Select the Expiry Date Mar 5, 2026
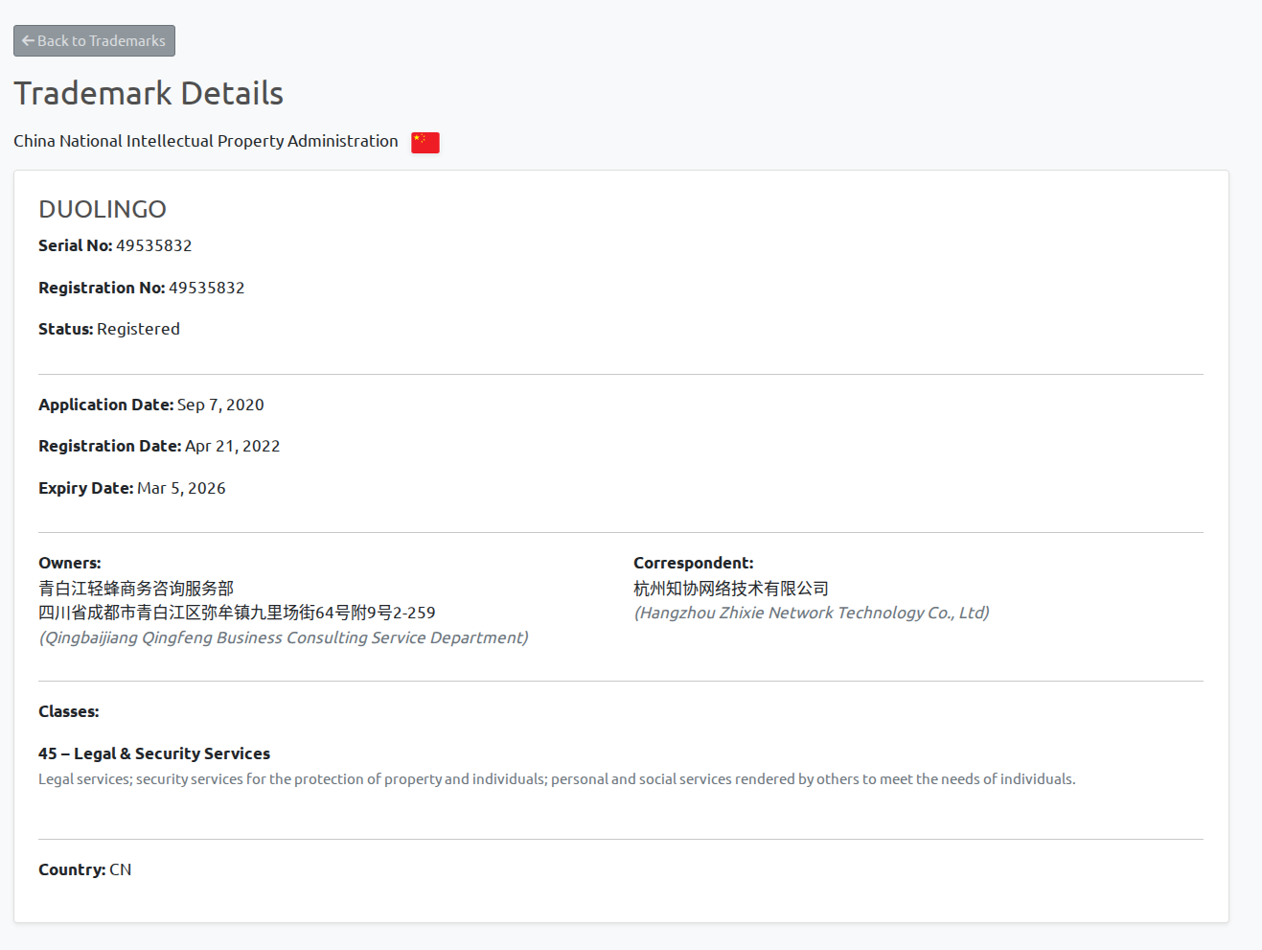 [x=181, y=487]
